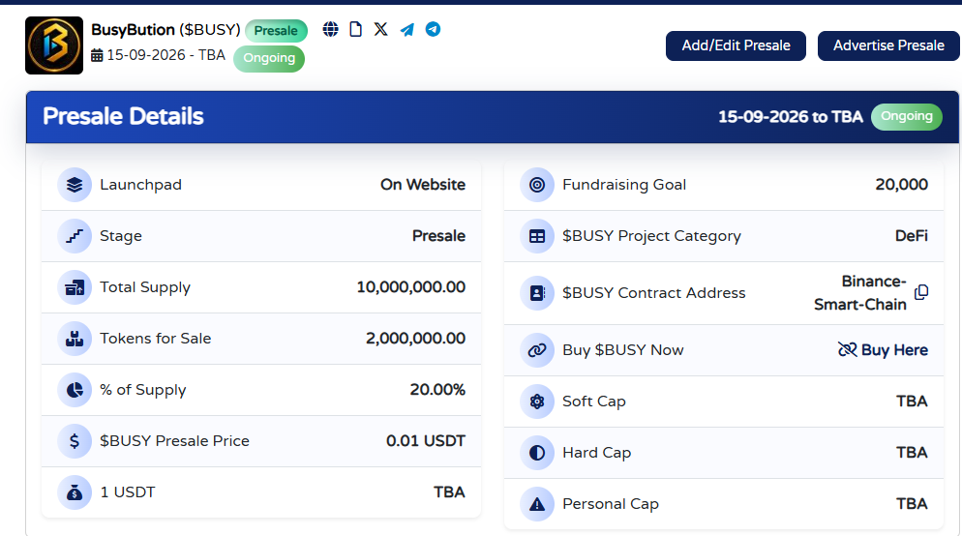This screenshot has width=962, height=536.
Task: Click the BusyBution logo thumbnail
Action: coord(54,45)
